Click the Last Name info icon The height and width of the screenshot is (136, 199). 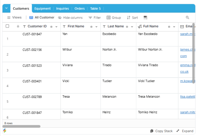pos(127,27)
